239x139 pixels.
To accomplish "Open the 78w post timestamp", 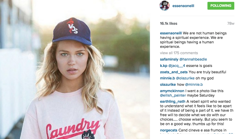I will [x=231, y=24].
